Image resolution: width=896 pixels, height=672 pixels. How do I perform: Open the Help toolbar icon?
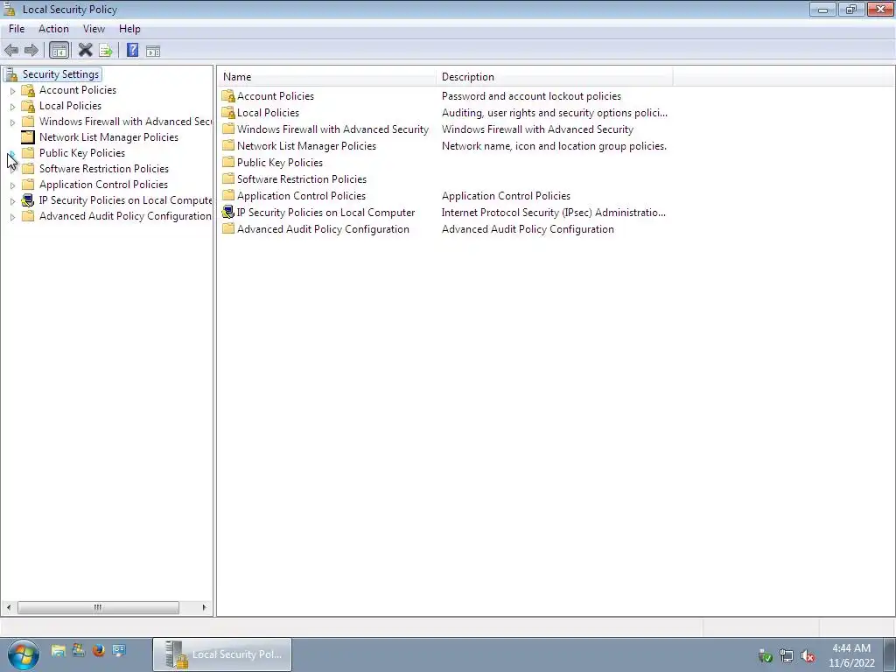[133, 50]
